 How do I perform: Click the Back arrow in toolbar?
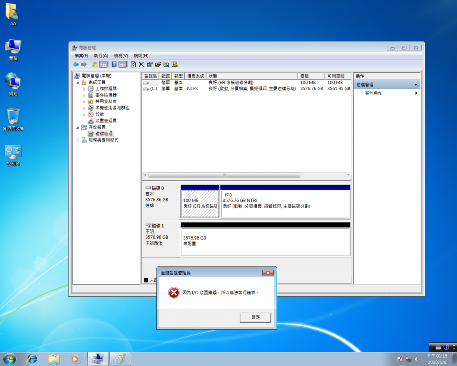point(76,64)
